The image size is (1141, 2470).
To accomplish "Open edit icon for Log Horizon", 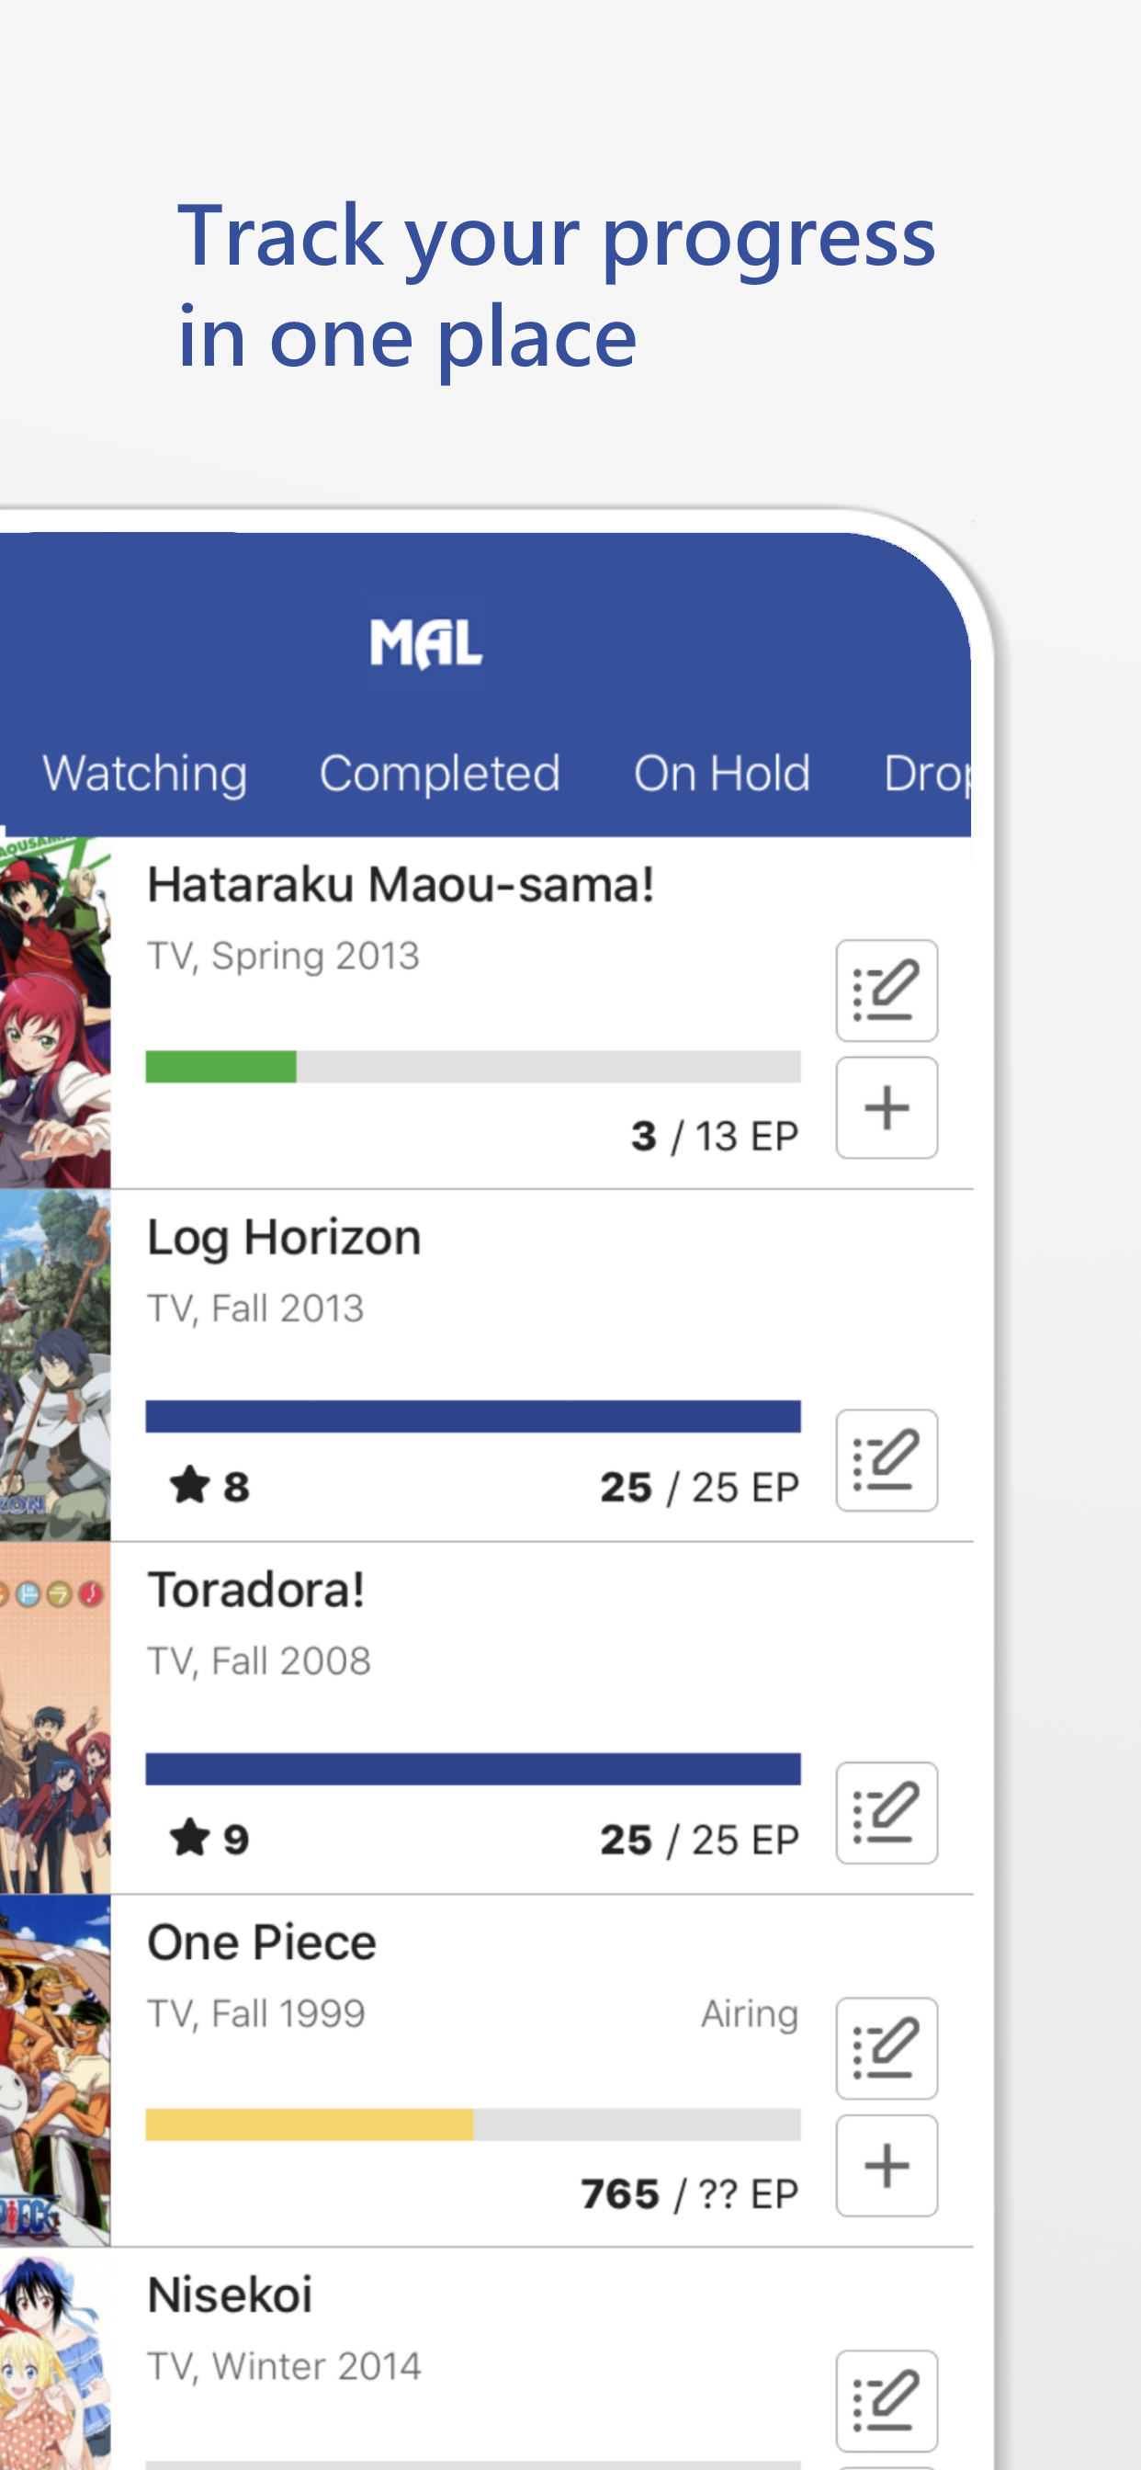I will point(886,1460).
